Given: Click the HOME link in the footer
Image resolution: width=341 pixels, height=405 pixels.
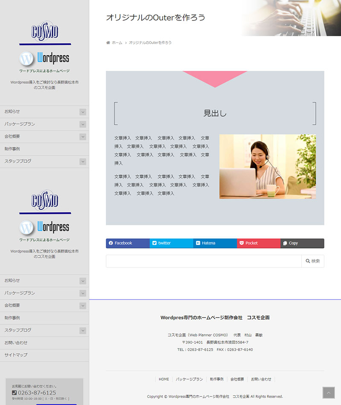Looking at the screenshot, I should pos(164,379).
